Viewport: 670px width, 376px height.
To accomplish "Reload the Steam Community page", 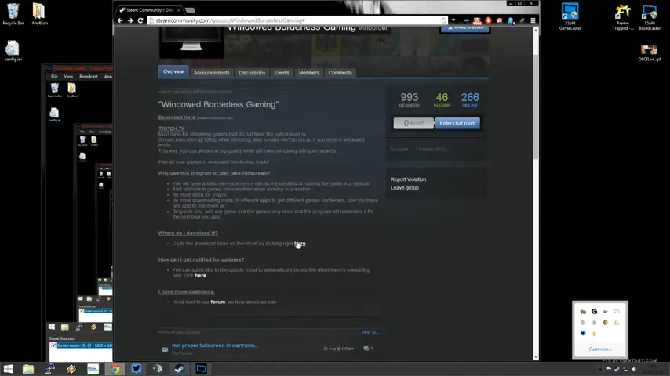I will [140, 20].
